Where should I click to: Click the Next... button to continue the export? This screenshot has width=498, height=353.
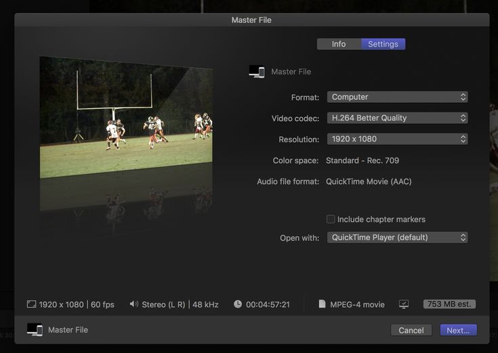pyautogui.click(x=458, y=330)
